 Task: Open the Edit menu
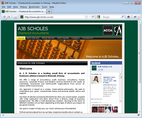9,7
